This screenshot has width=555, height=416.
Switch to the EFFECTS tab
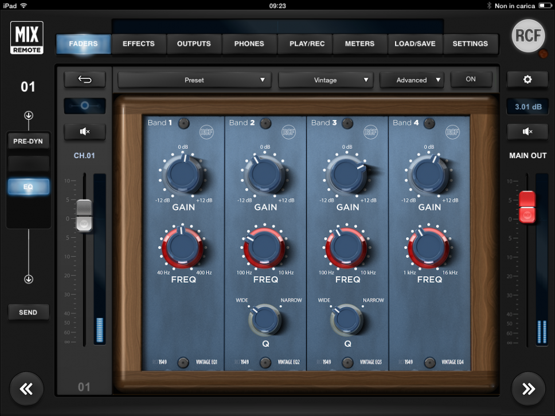pyautogui.click(x=139, y=44)
